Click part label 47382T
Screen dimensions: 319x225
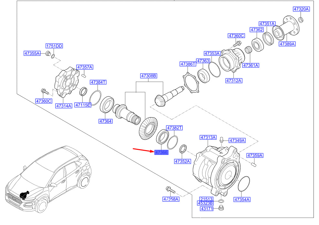click(x=174, y=128)
